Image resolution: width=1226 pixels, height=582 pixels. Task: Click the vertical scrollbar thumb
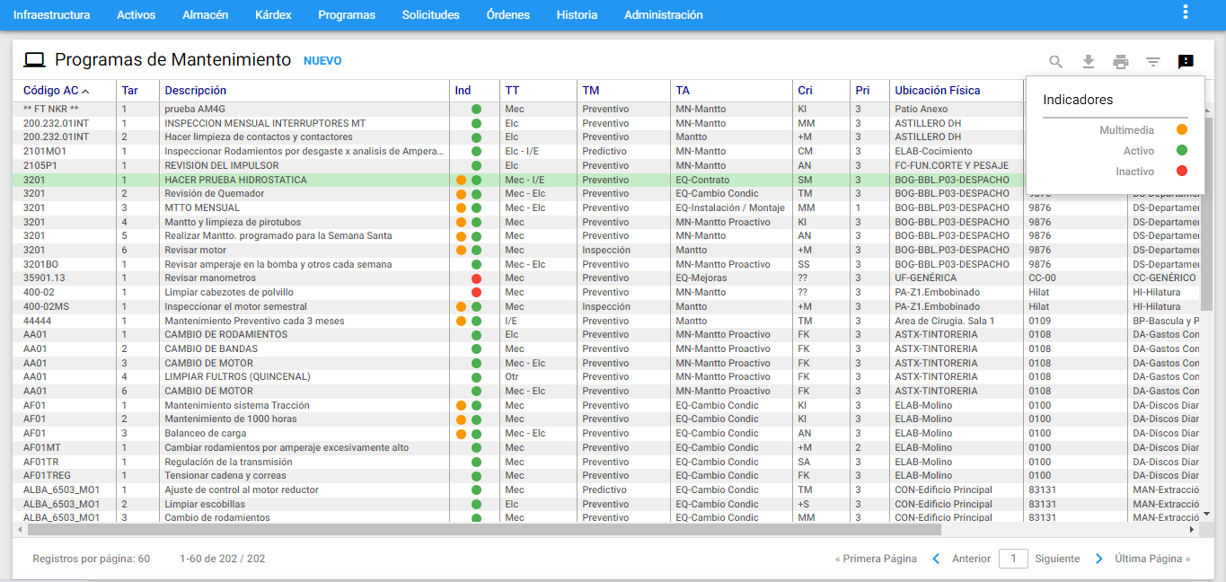click(1207, 214)
